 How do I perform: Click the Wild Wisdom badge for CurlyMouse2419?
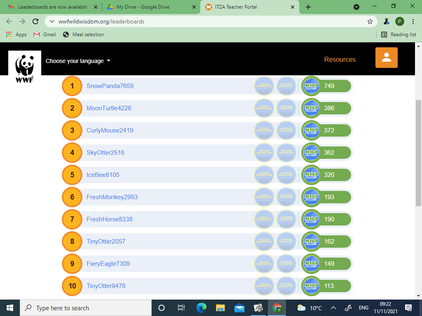[x=312, y=130]
